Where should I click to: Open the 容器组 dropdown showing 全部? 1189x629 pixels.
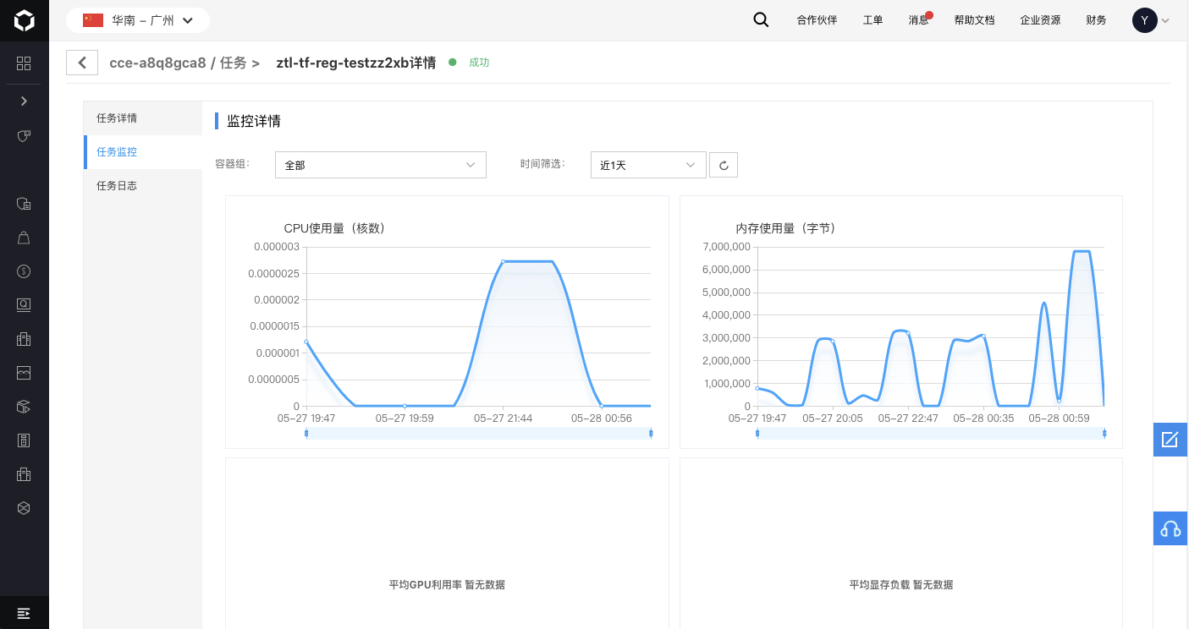(381, 165)
